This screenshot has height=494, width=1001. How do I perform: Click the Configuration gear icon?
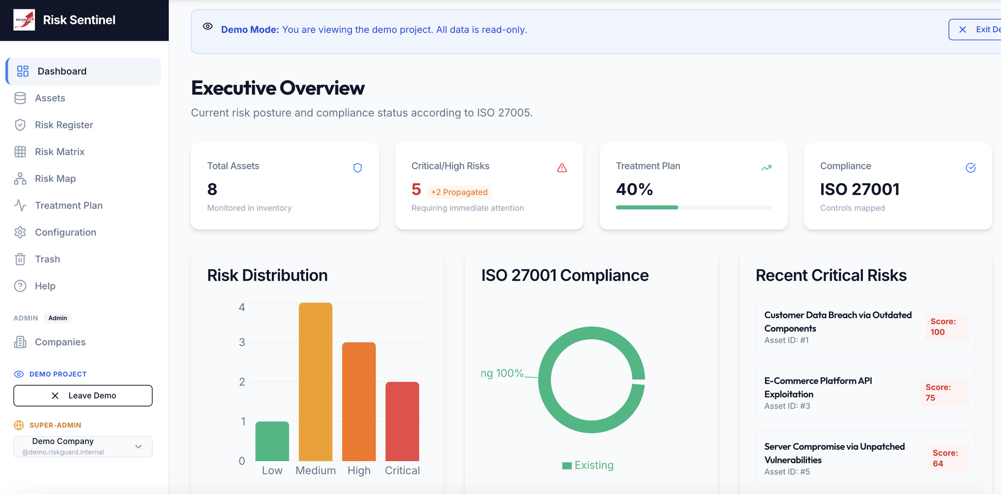click(20, 233)
